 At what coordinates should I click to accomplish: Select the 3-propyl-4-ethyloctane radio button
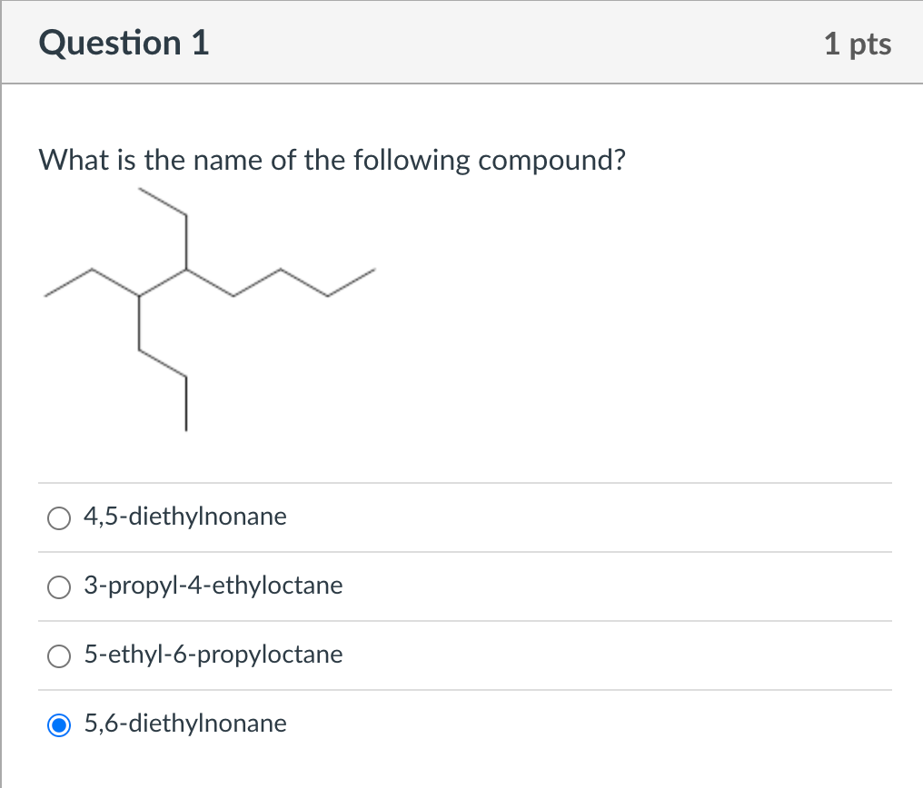pyautogui.click(x=59, y=587)
